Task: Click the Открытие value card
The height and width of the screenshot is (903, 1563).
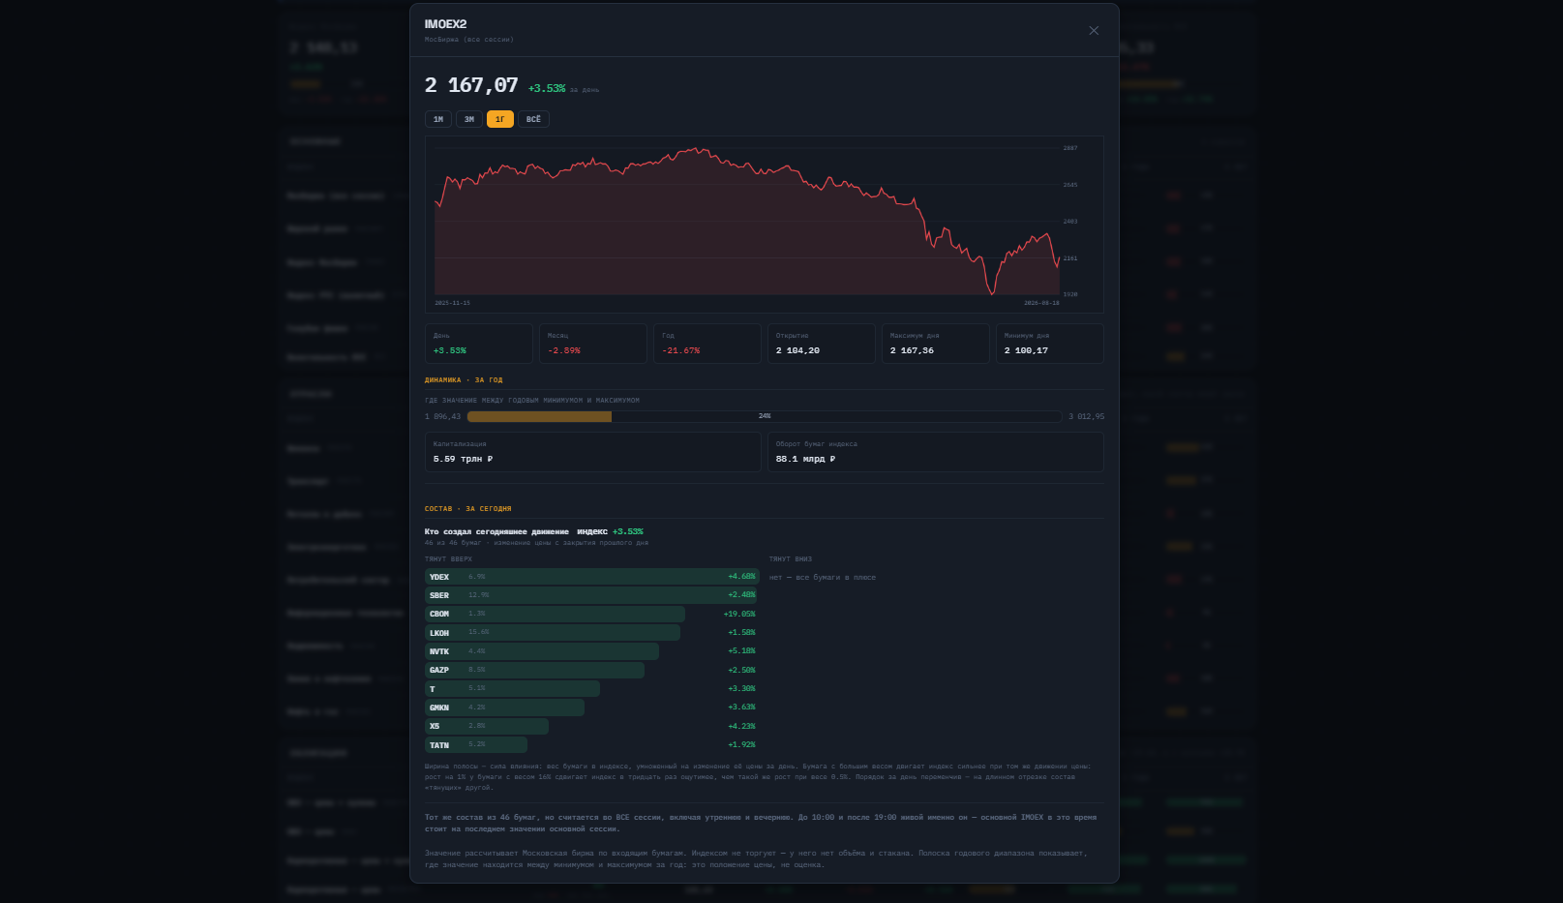Action: click(821, 344)
